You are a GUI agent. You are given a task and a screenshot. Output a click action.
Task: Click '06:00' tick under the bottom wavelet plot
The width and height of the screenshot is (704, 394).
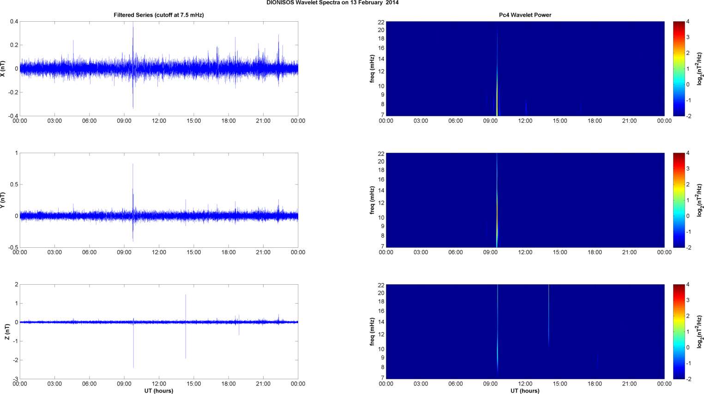point(456,384)
